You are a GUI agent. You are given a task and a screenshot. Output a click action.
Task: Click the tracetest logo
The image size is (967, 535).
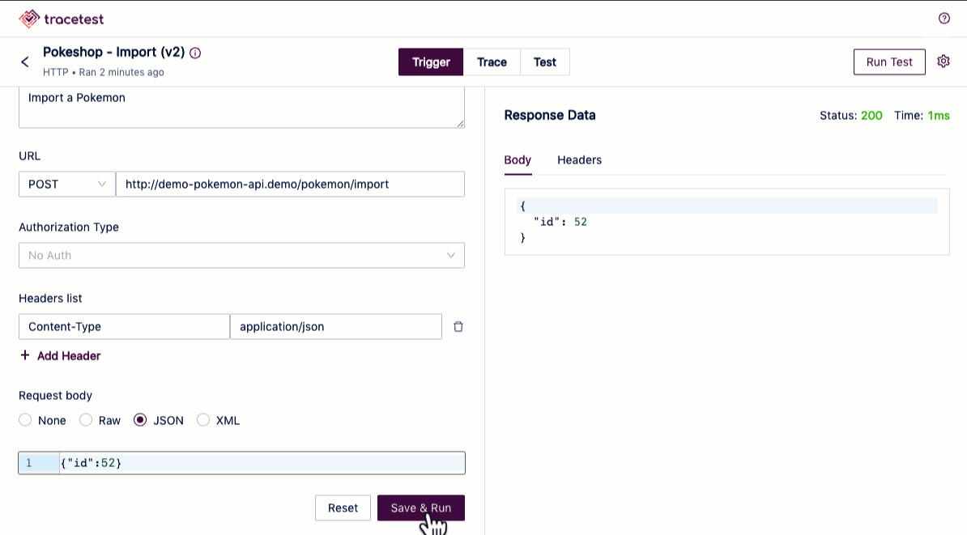pos(61,19)
